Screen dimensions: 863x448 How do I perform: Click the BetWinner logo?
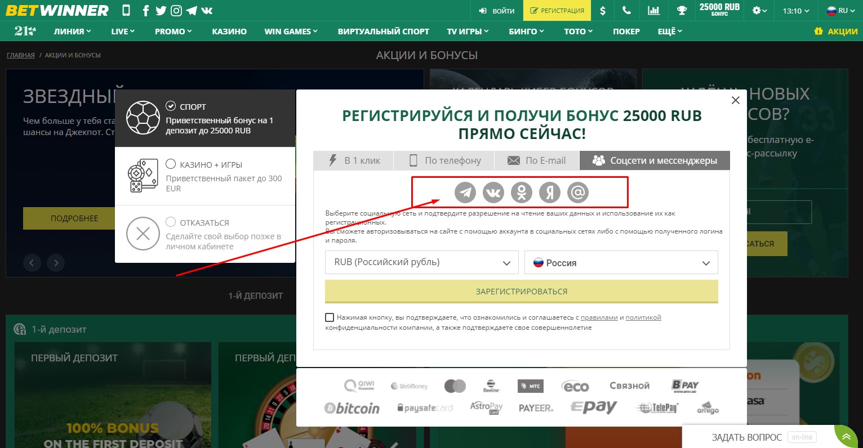coord(57,10)
